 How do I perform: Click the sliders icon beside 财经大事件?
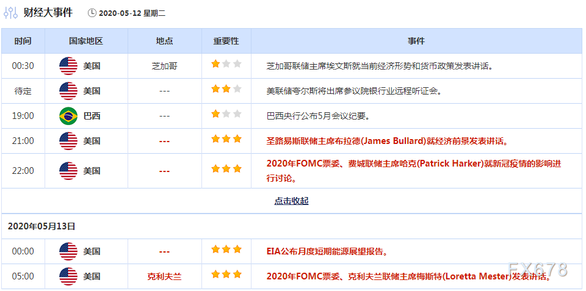[x=11, y=13]
